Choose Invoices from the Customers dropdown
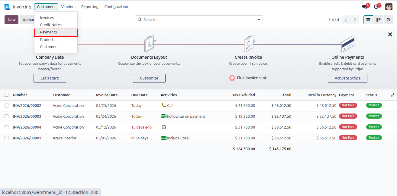 tap(56, 18)
